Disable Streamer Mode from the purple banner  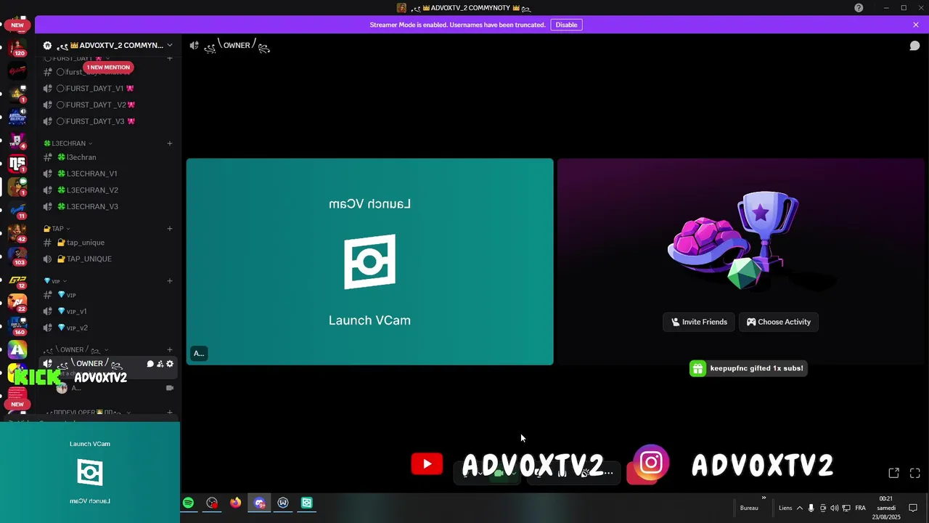[566, 25]
